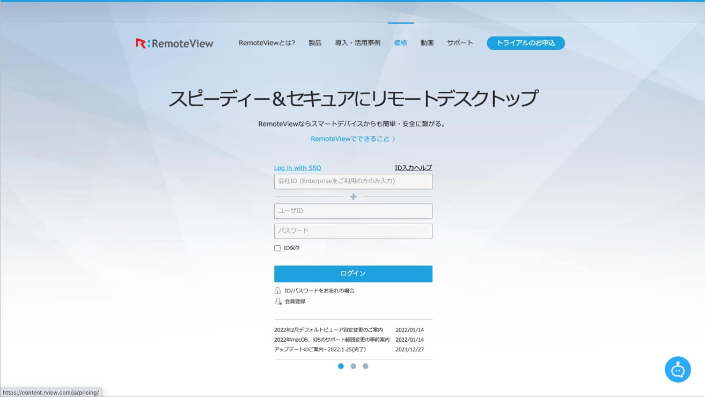The image size is (705, 397).
Task: Click ID/パスワードをお忘れの場合 link
Action: 320,290
